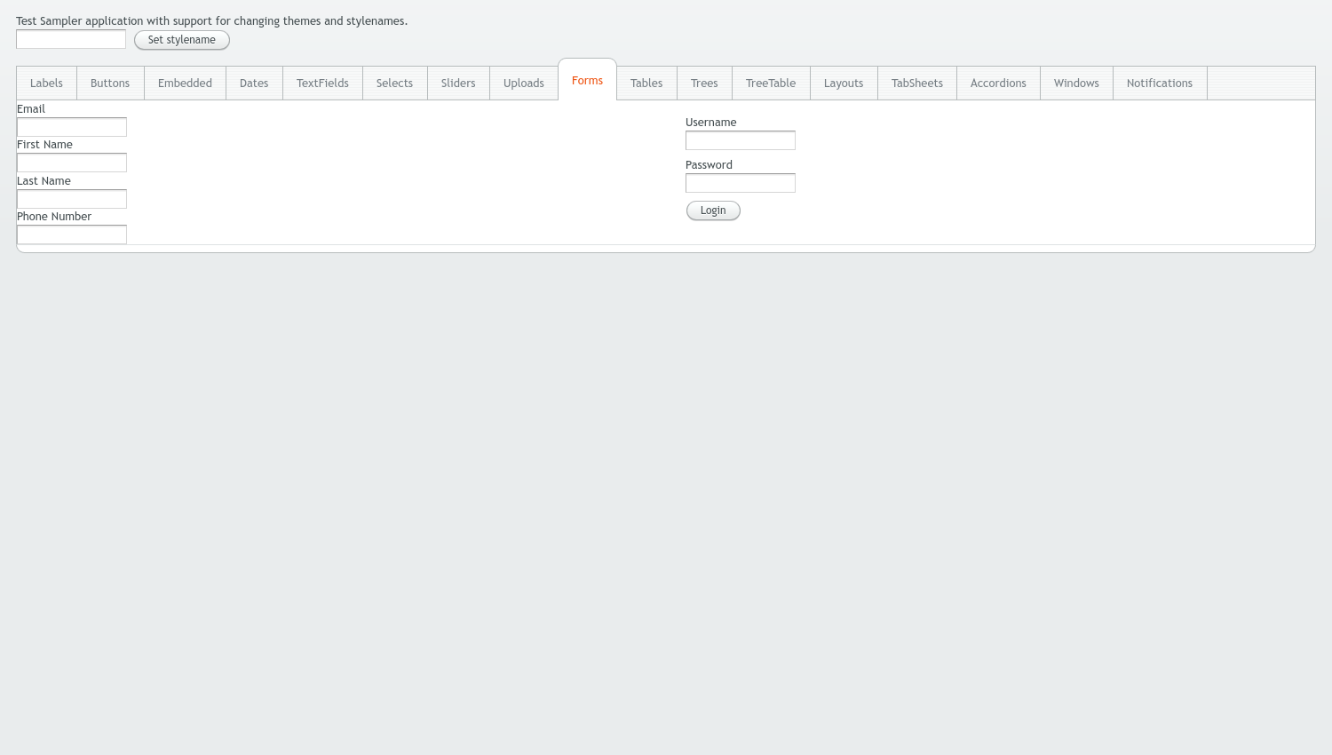1332x755 pixels.
Task: Click the Password input field
Action: coord(741,183)
